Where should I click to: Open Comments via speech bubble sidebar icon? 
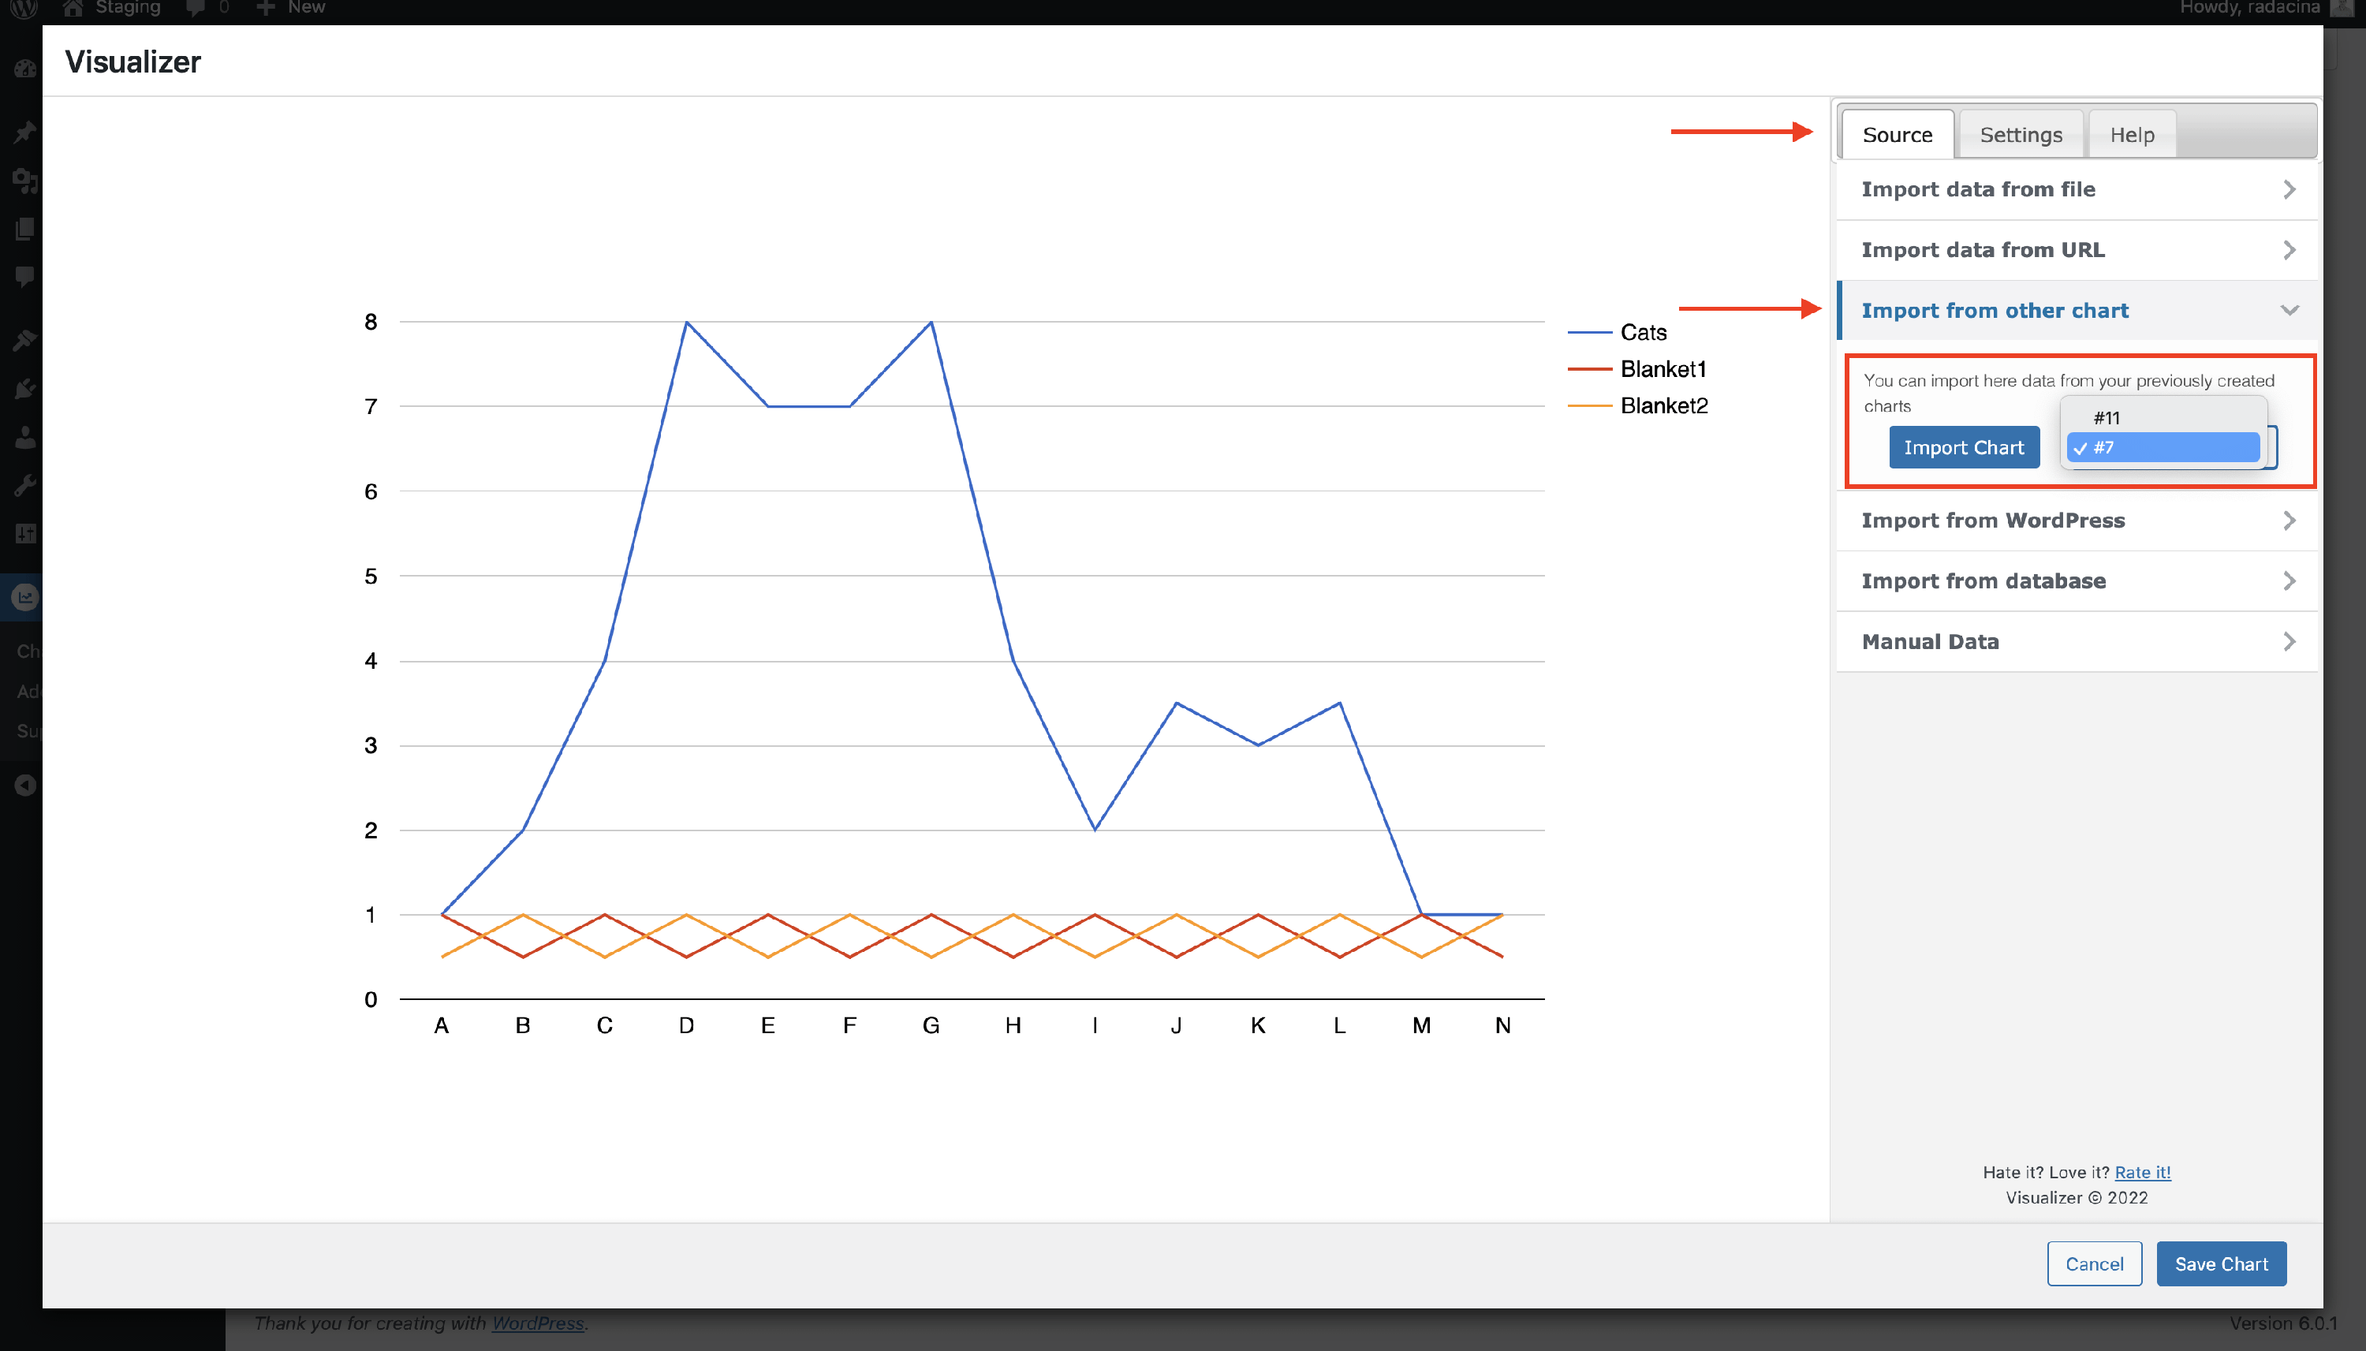[x=25, y=275]
